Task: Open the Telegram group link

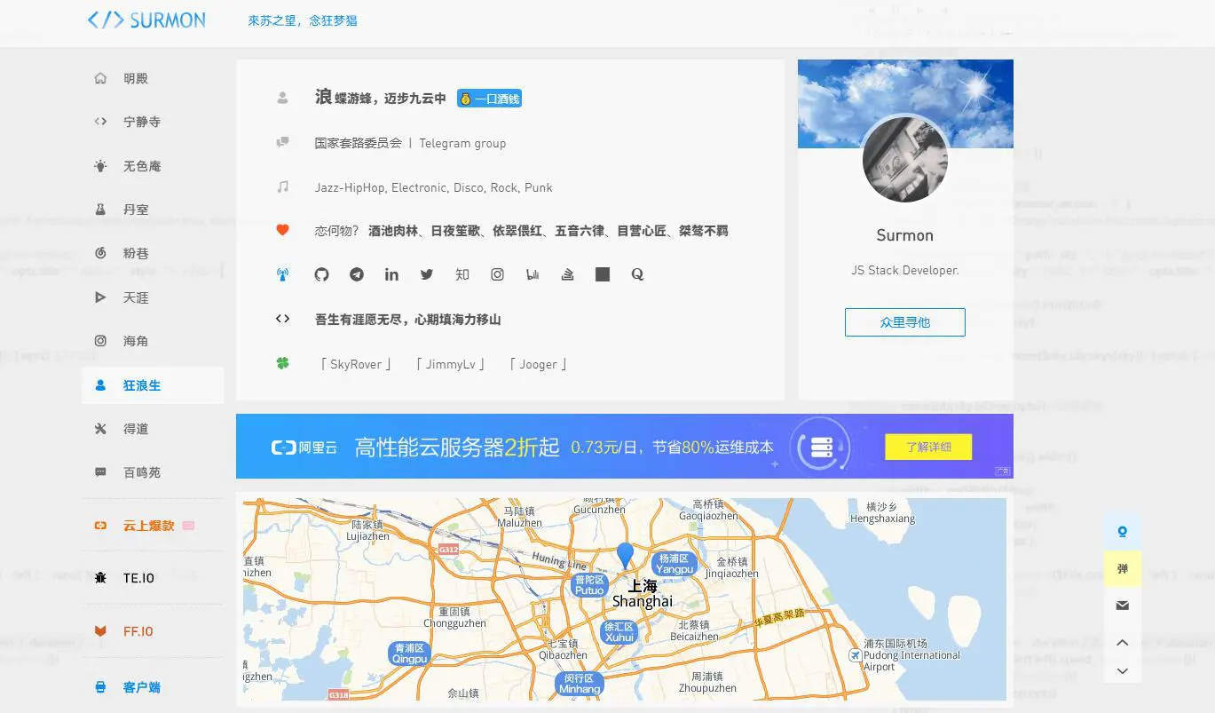Action: [x=462, y=142]
